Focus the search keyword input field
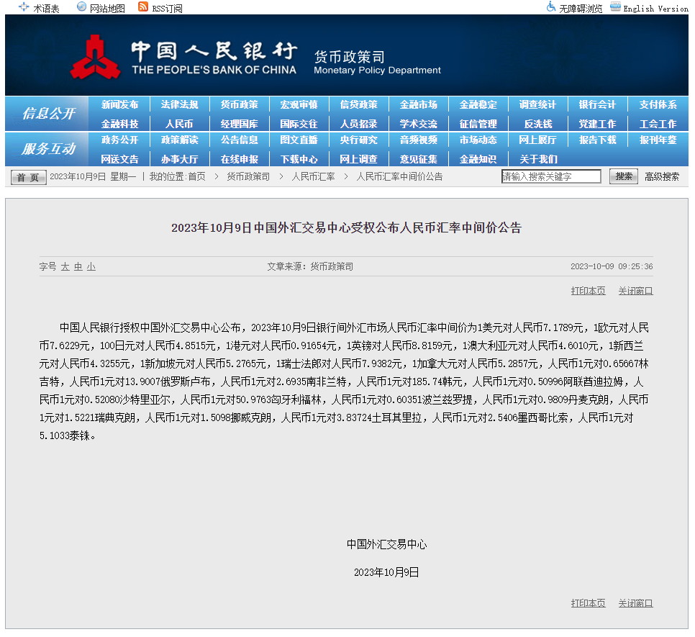This screenshot has width=695, height=637. [x=551, y=176]
